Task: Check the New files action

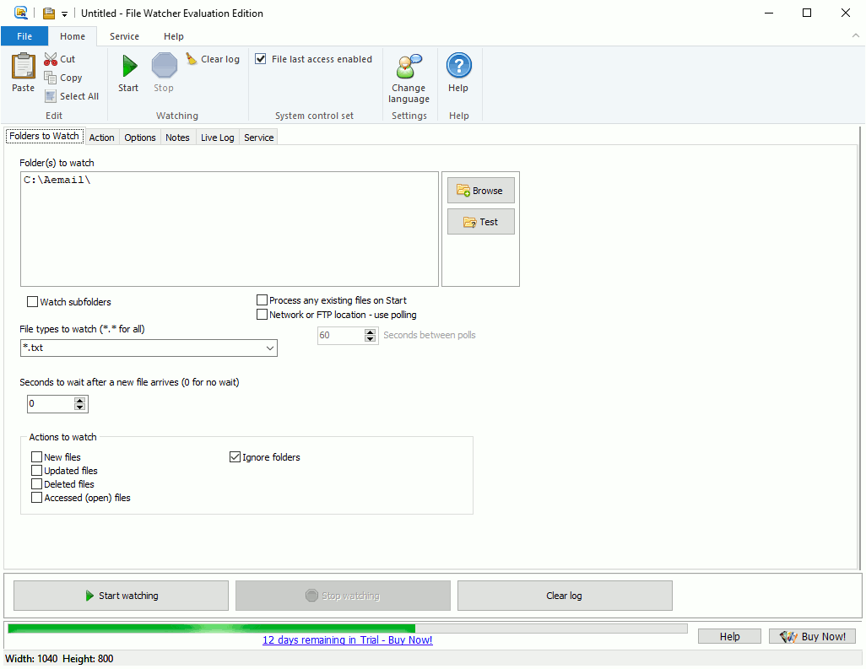Action: pyautogui.click(x=37, y=457)
